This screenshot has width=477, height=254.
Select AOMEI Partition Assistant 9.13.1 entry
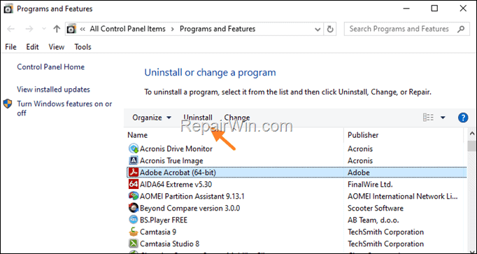pos(192,196)
